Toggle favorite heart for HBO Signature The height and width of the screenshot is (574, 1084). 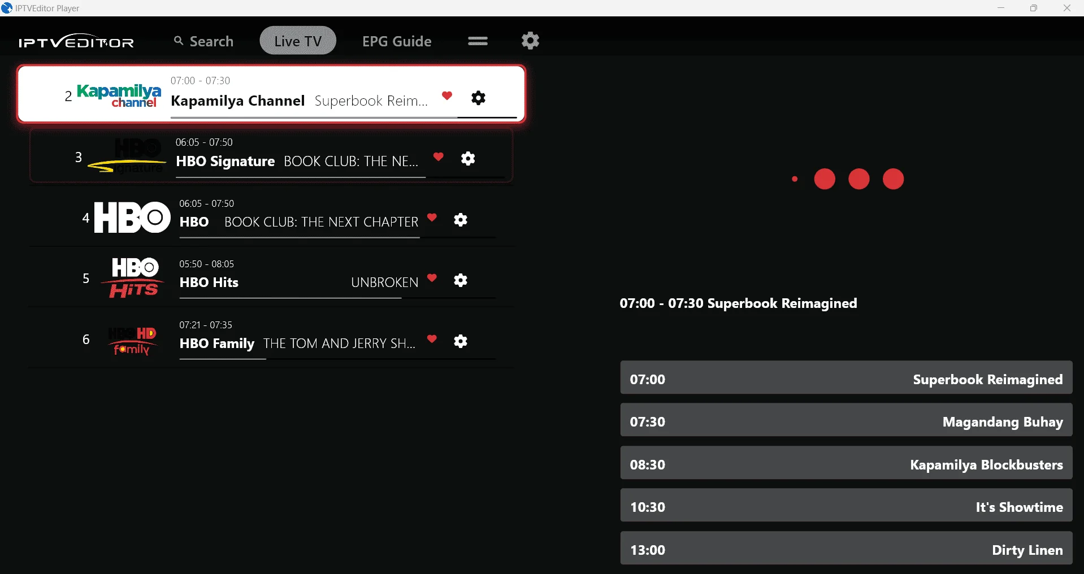point(439,156)
